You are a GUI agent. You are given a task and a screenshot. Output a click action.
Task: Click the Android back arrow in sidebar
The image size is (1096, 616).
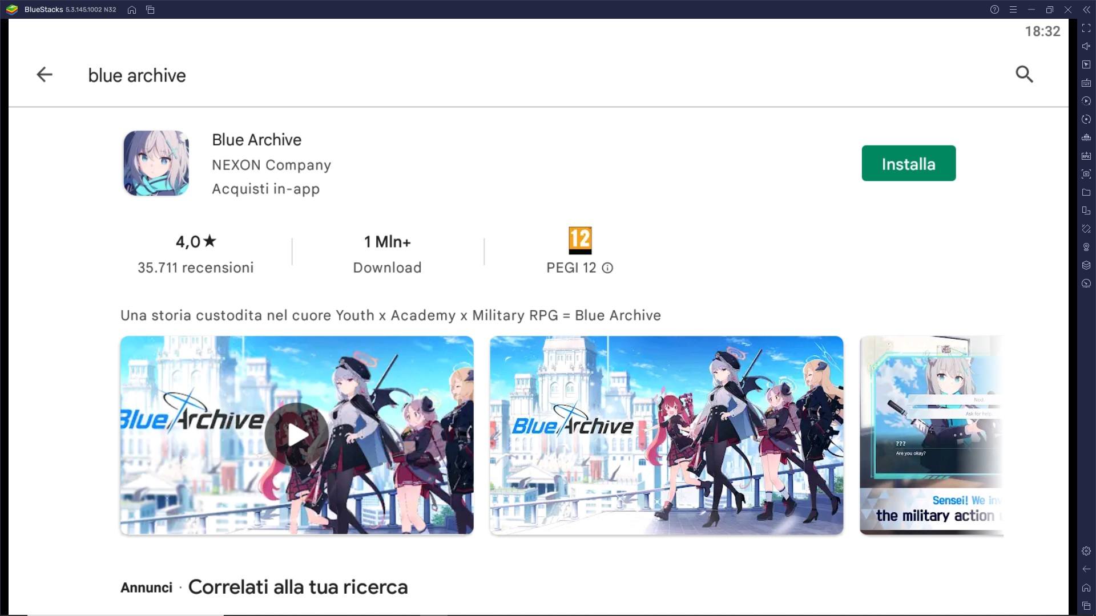[x=1086, y=569]
